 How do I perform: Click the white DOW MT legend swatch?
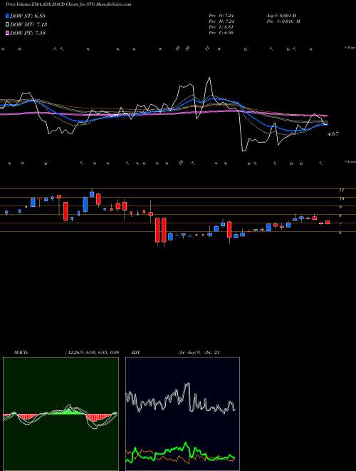(x=7, y=25)
